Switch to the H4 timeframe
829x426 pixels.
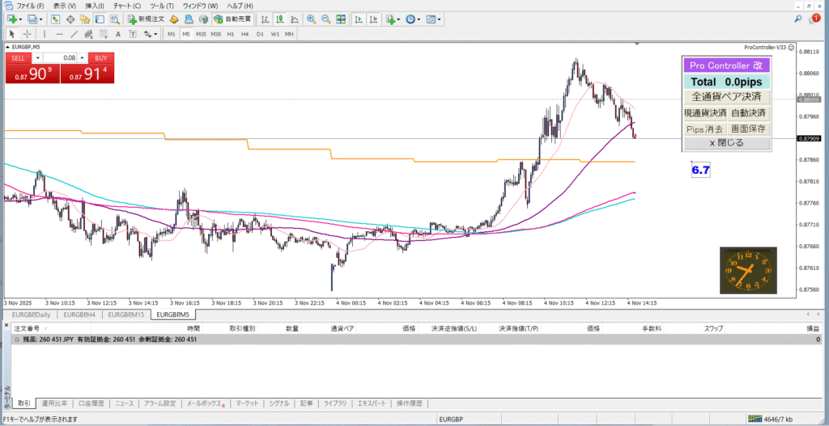[245, 34]
